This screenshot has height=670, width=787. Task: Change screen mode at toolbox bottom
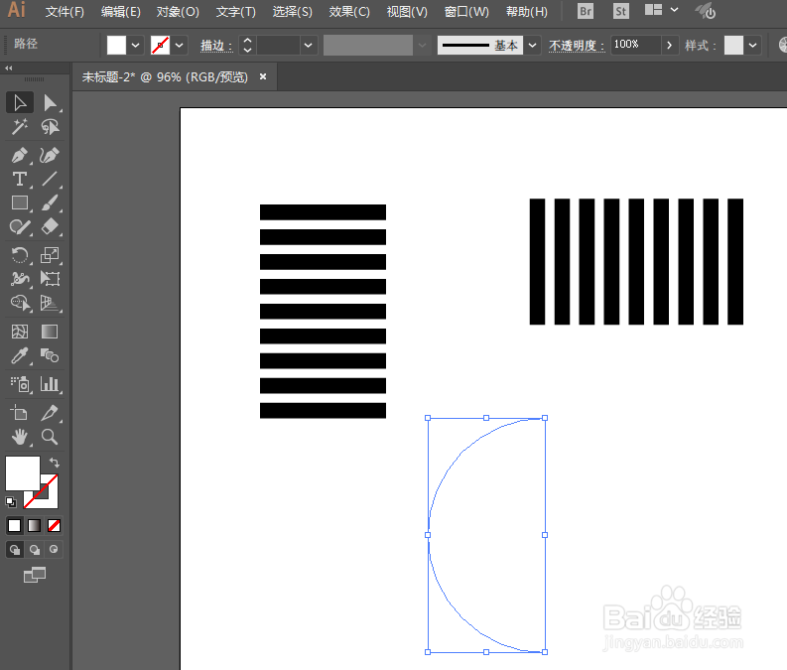click(x=35, y=575)
